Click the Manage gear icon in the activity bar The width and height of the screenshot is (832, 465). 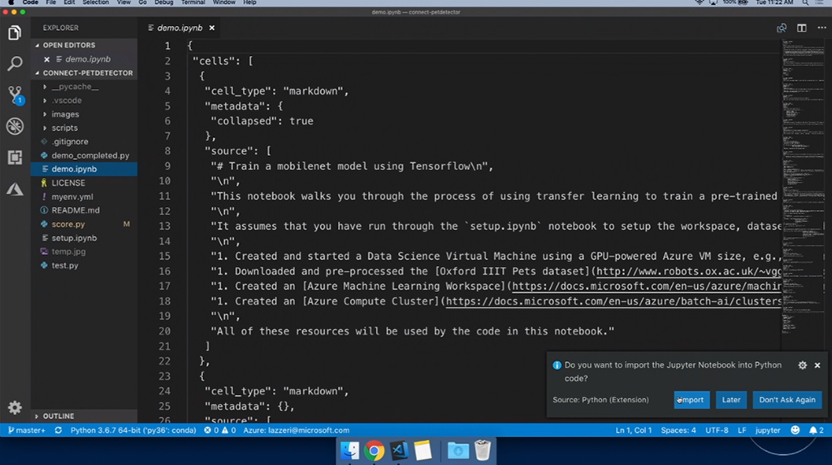click(x=15, y=407)
